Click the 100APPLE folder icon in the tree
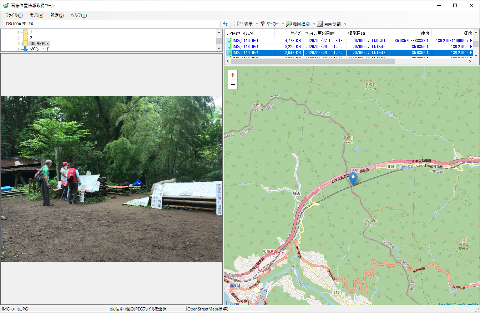The width and height of the screenshot is (480, 313). click(25, 43)
